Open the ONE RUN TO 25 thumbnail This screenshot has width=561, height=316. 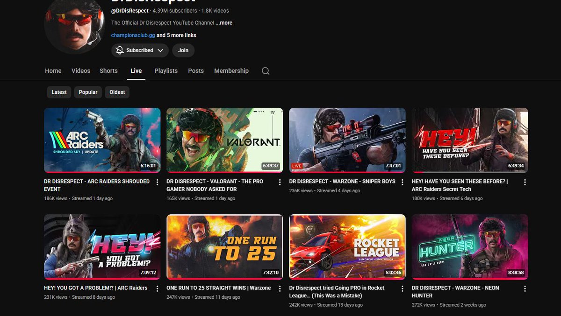click(225, 247)
